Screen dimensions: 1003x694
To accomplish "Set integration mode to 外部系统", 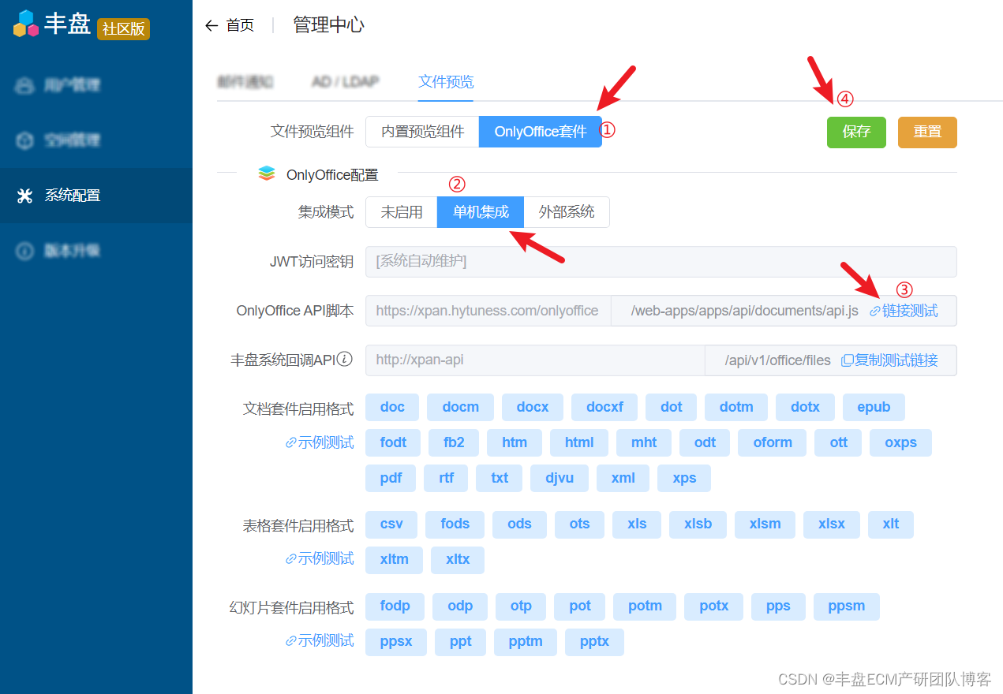I will 567,212.
